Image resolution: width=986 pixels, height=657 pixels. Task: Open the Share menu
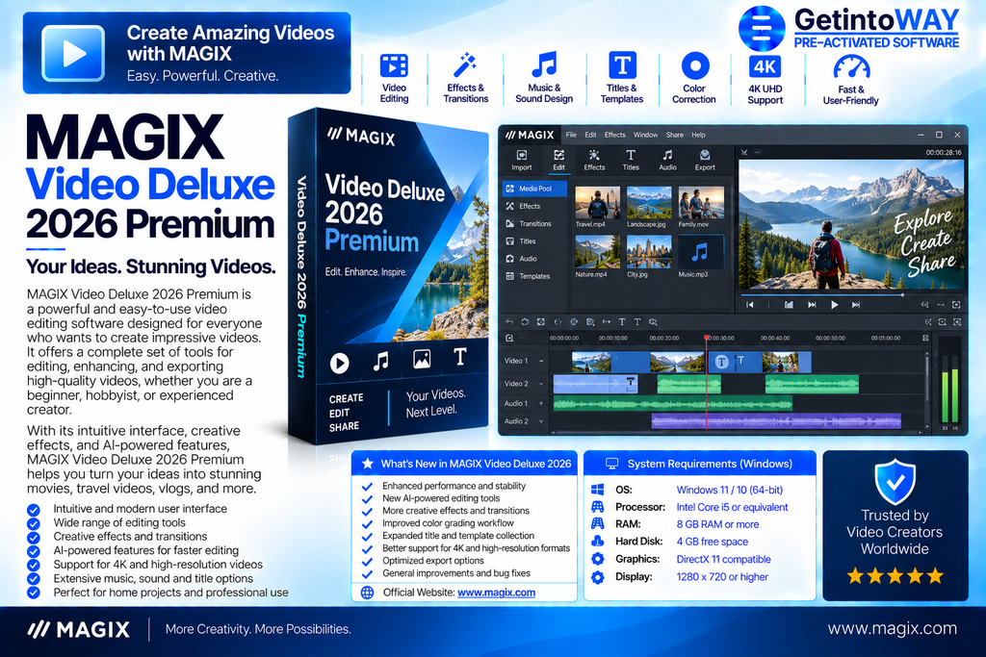(675, 135)
